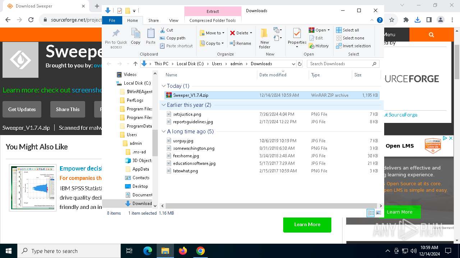Click the History button
Viewport: 460px width, 258px height.
pos(319,46)
